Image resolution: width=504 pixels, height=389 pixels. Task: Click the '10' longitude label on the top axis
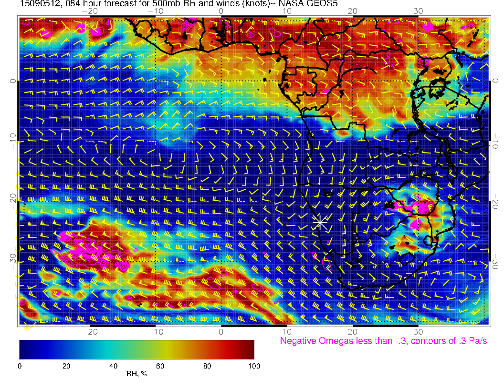point(287,11)
